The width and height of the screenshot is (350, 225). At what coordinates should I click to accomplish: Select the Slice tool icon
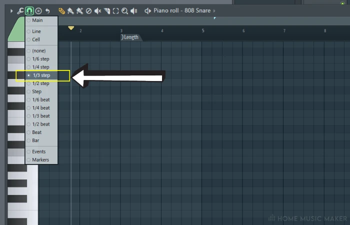(x=107, y=10)
